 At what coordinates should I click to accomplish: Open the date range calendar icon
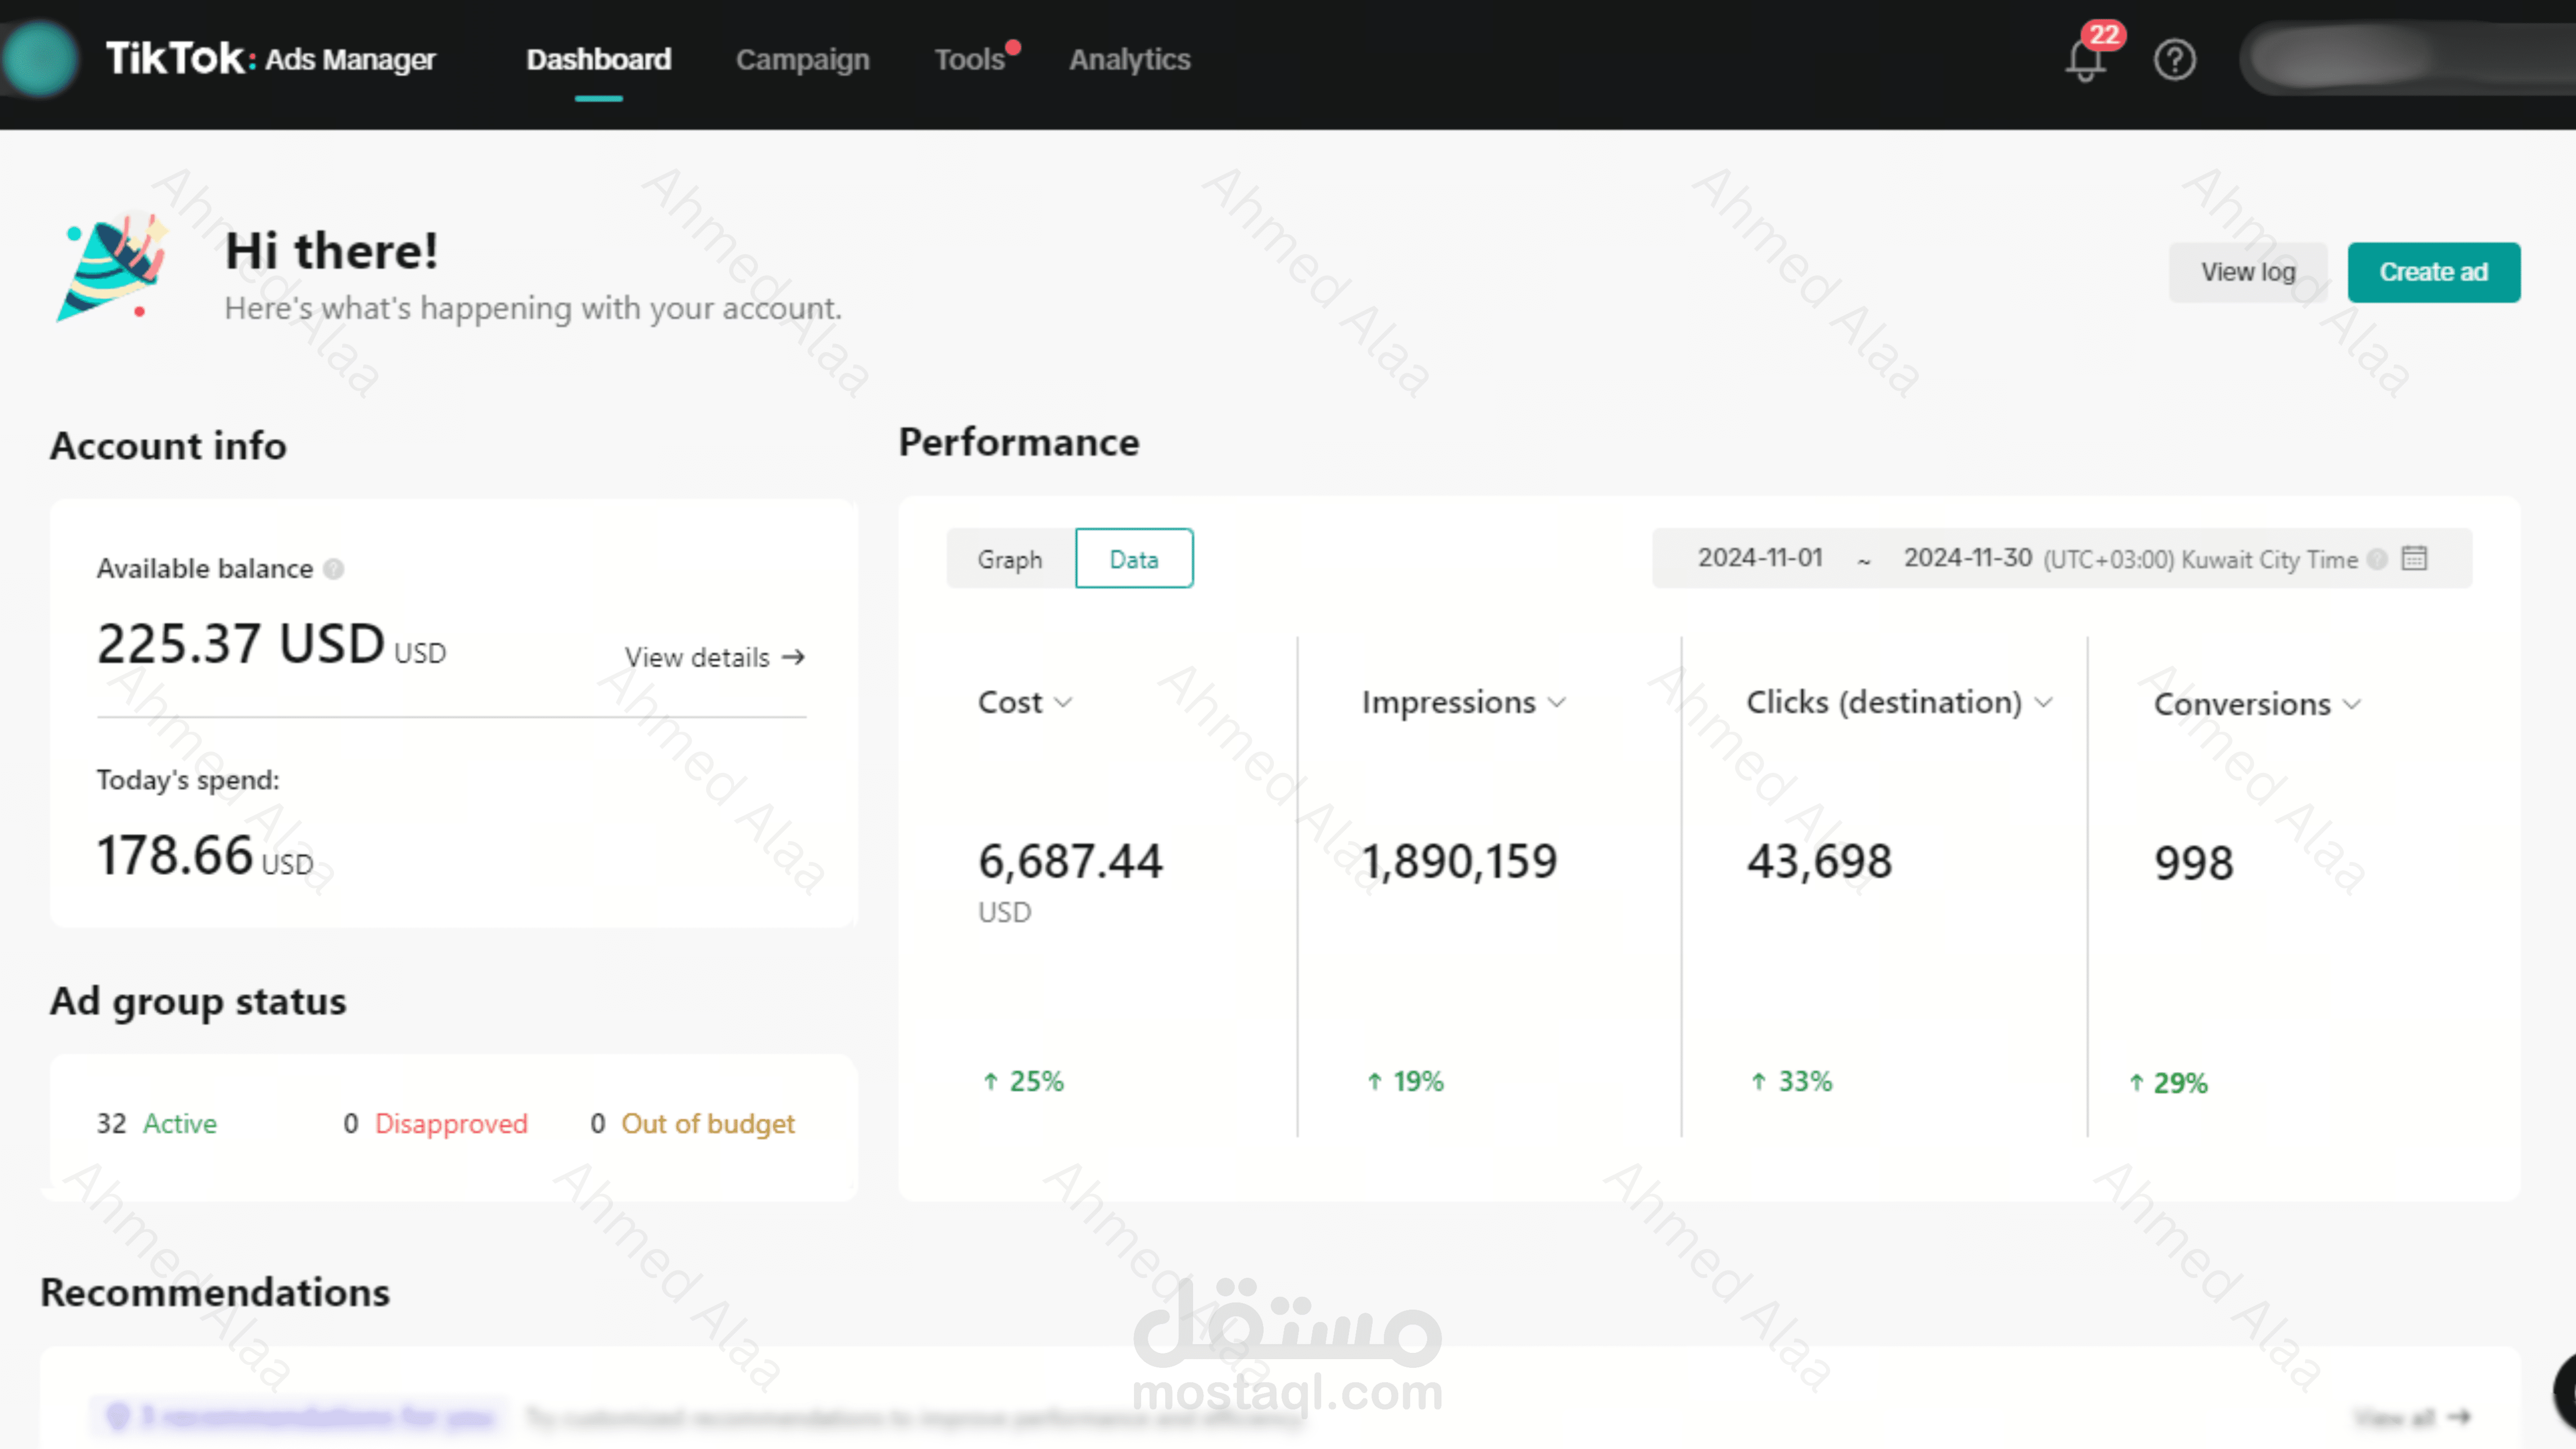(x=2414, y=558)
